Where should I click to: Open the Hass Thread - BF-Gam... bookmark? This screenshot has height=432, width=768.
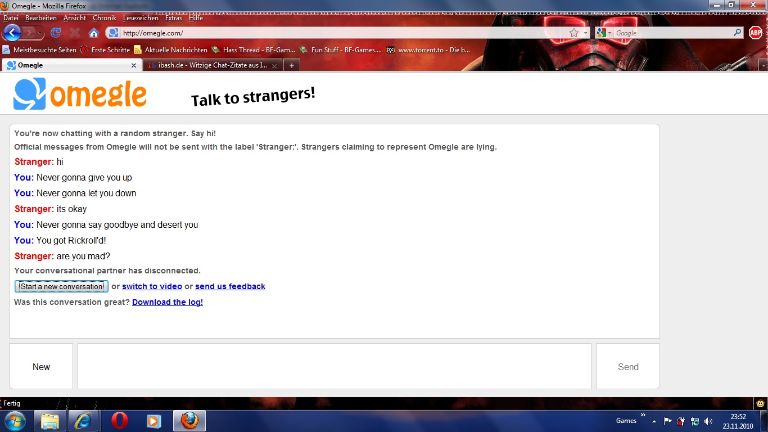pos(253,50)
